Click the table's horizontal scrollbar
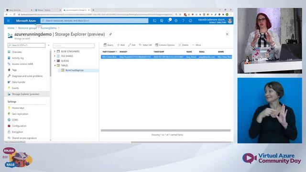 [166, 130]
